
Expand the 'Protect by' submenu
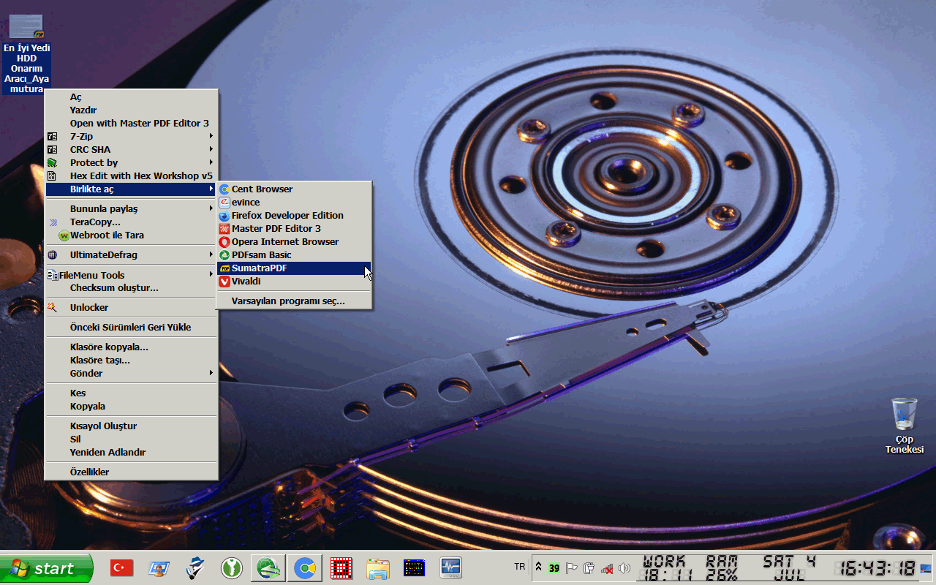point(132,162)
